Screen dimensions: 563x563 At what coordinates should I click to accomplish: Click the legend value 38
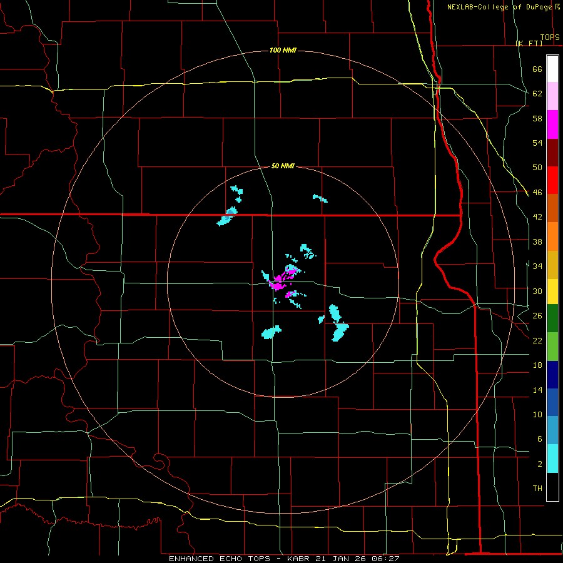click(537, 241)
